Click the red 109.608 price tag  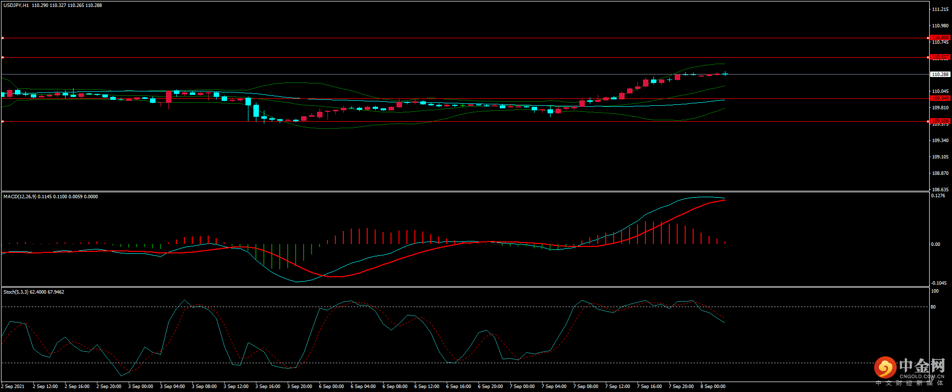click(x=940, y=121)
